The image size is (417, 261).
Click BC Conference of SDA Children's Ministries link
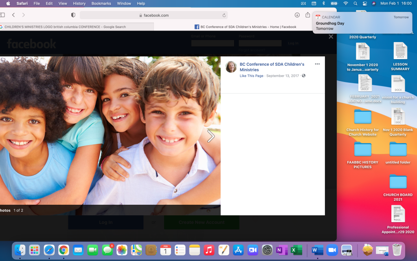tap(272, 67)
